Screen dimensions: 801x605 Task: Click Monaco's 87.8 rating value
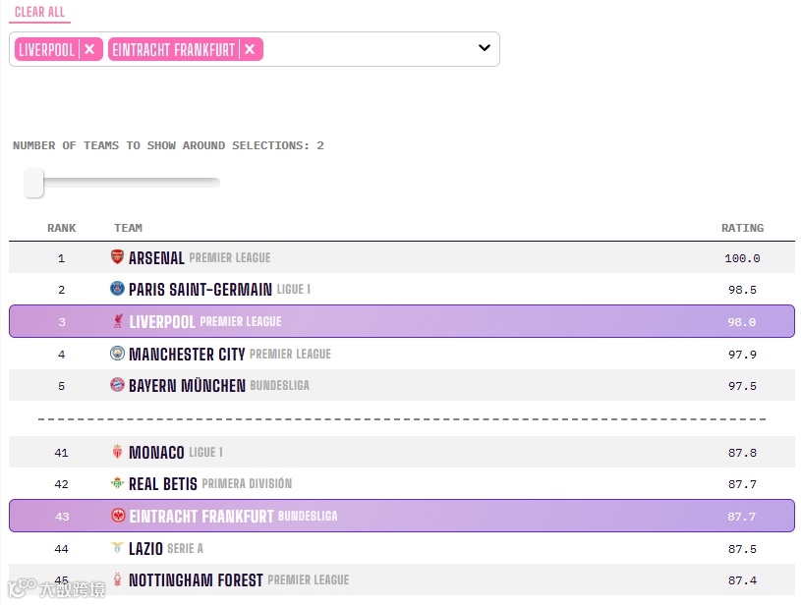click(742, 453)
